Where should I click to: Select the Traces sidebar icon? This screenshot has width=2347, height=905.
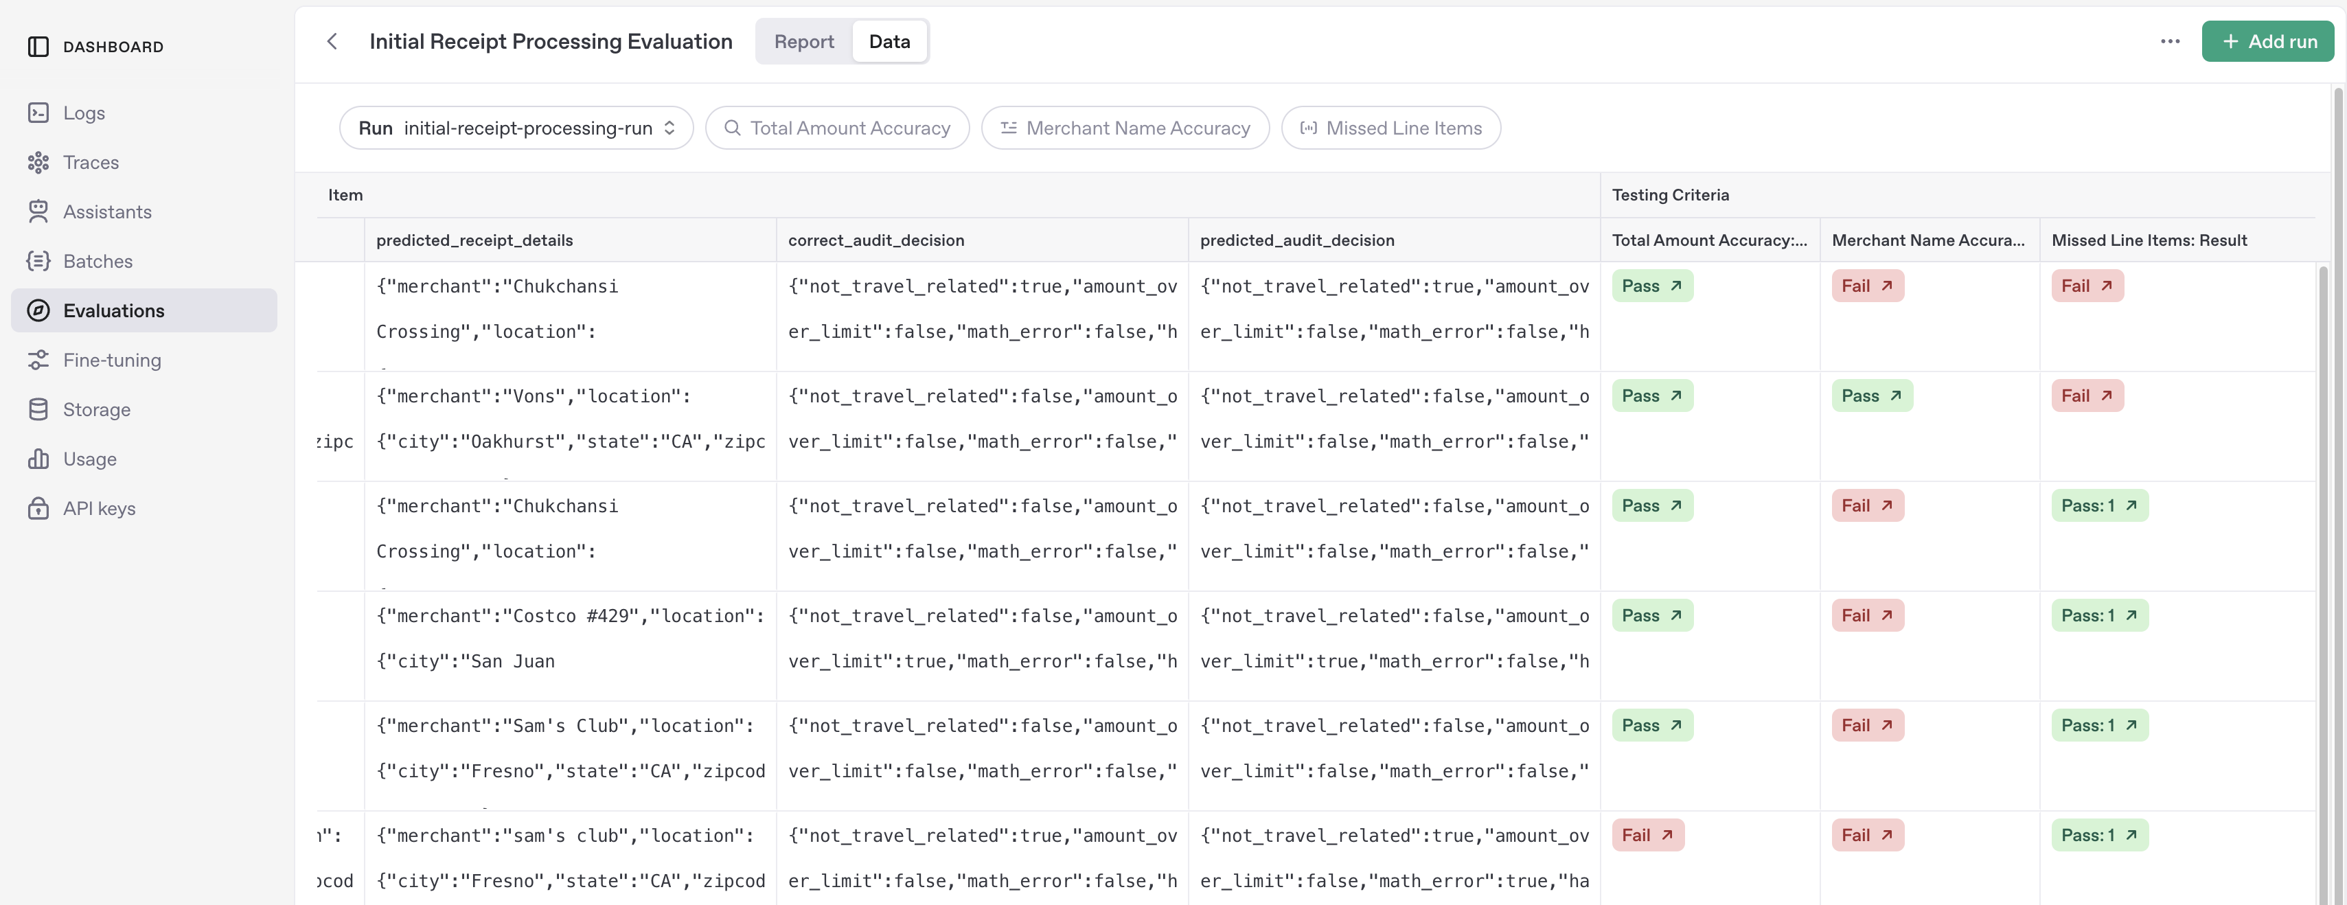(38, 161)
